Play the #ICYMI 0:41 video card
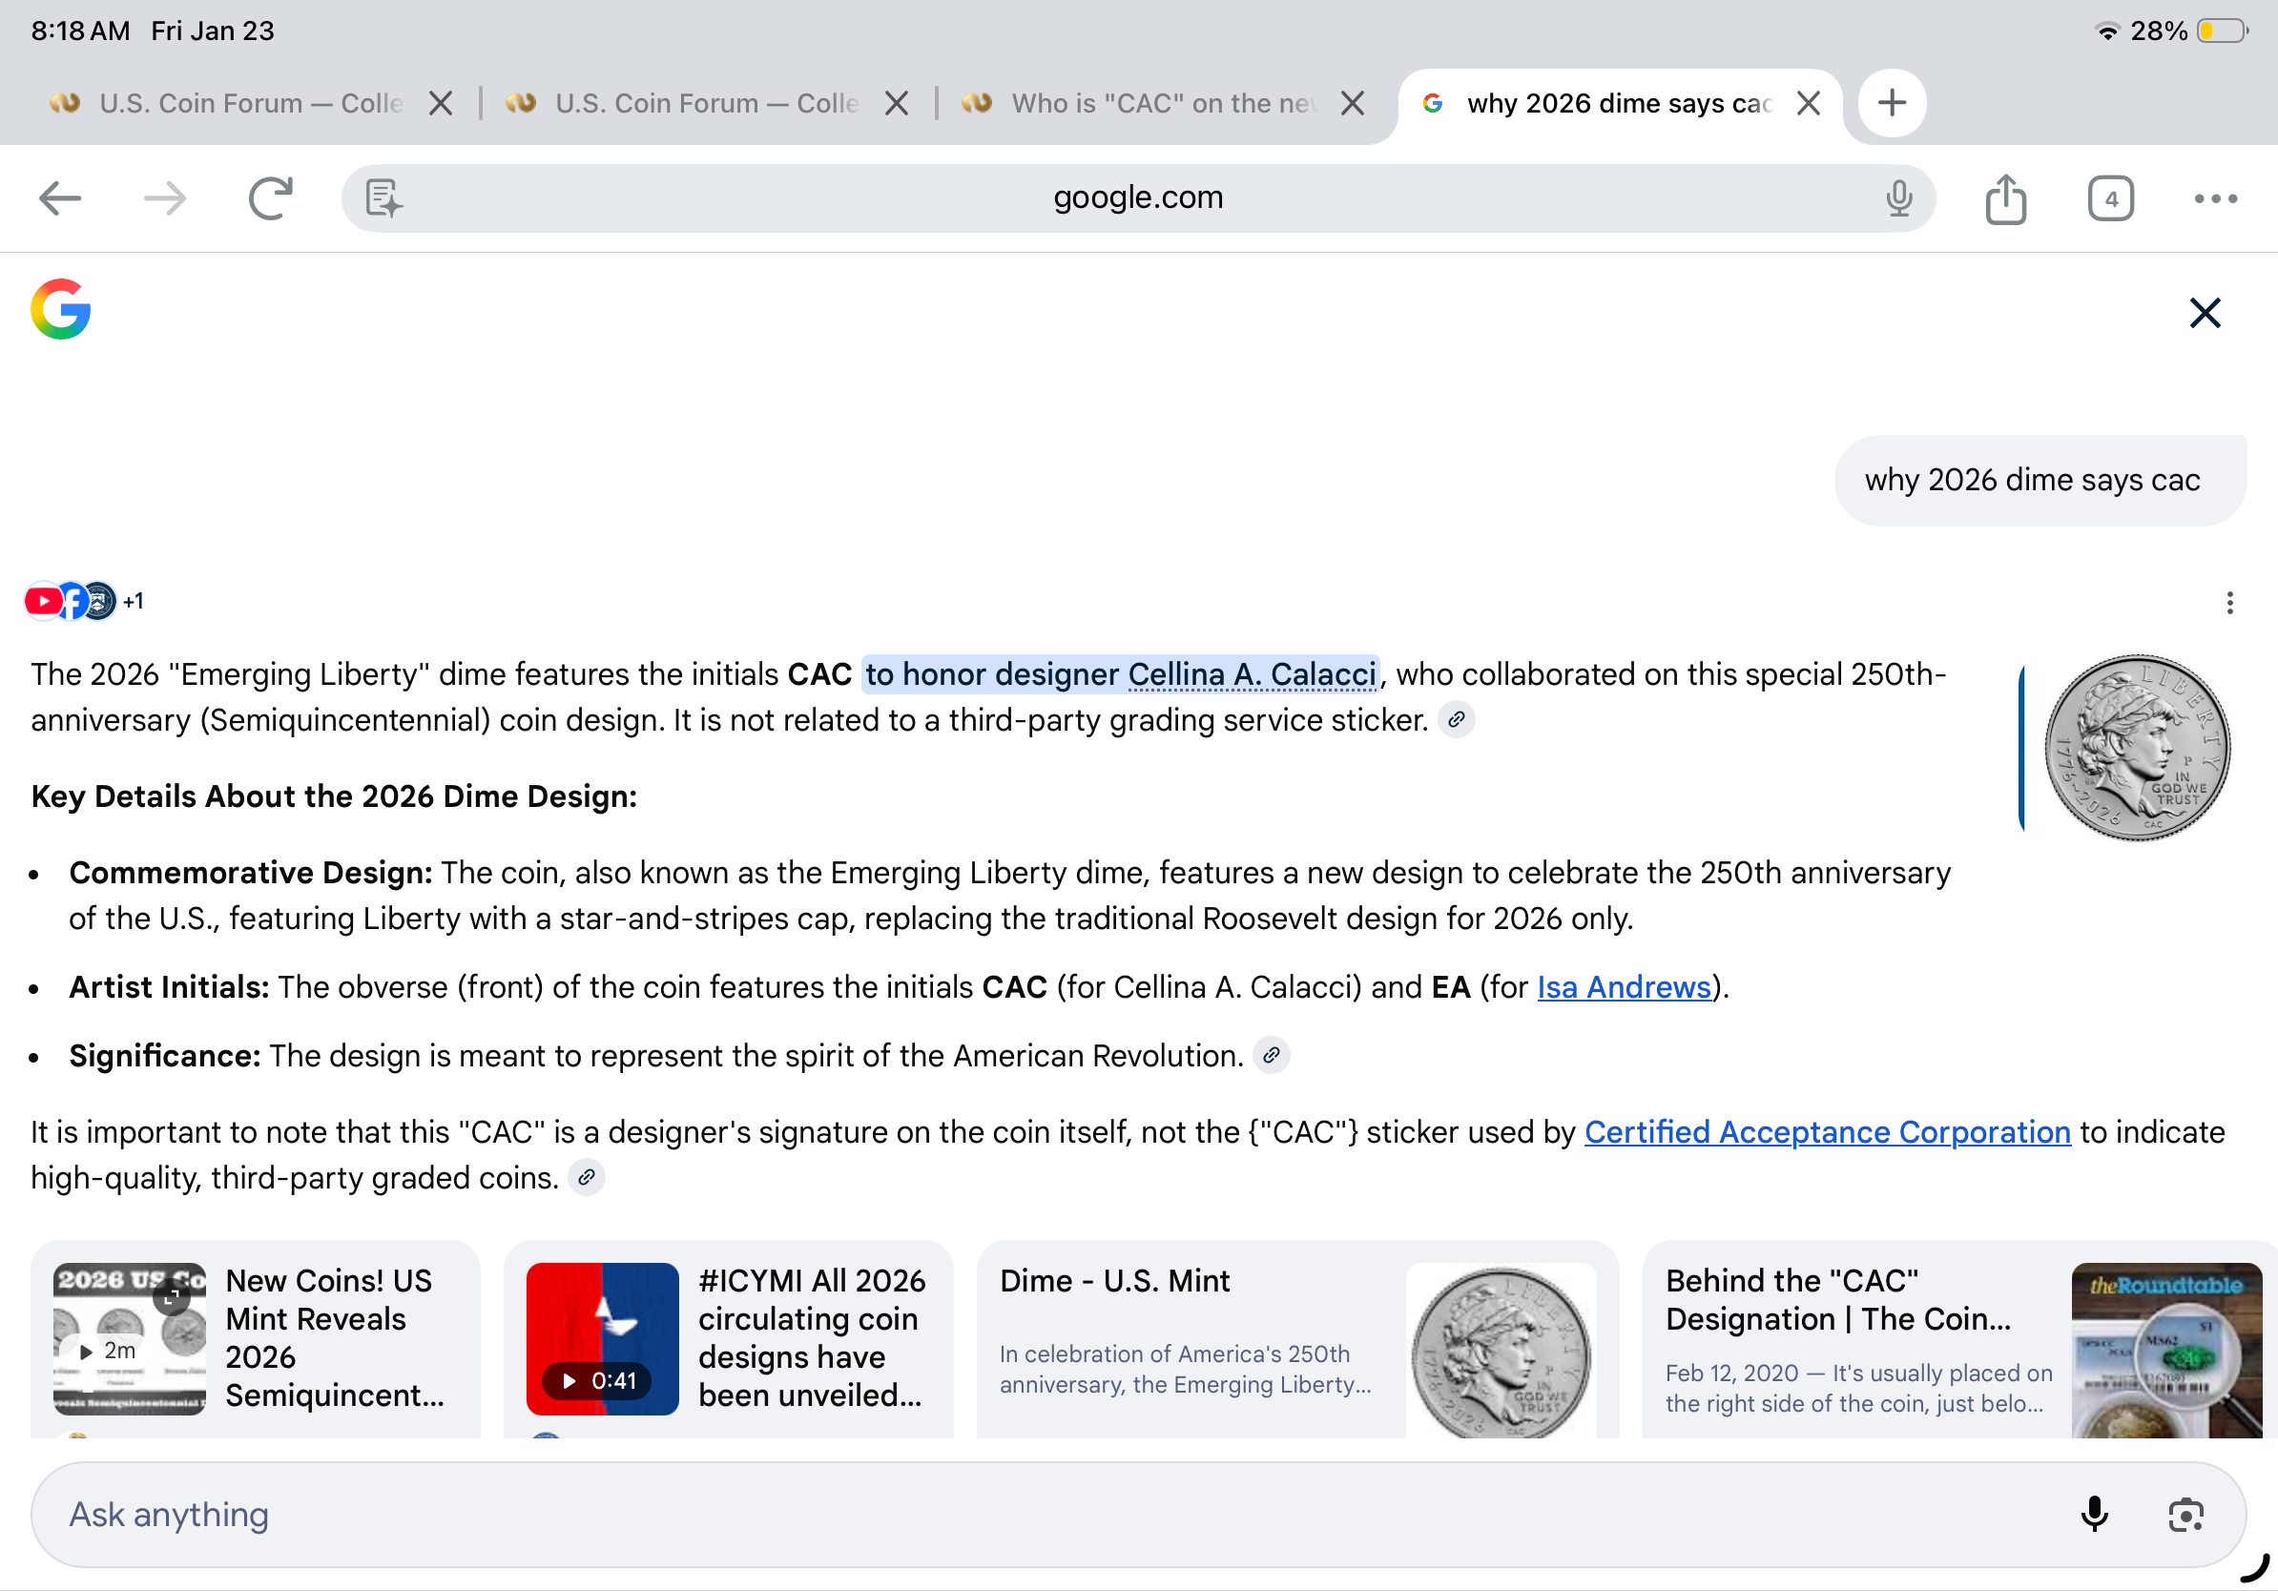Screen dimensions: 2278x1591 click(602, 1337)
